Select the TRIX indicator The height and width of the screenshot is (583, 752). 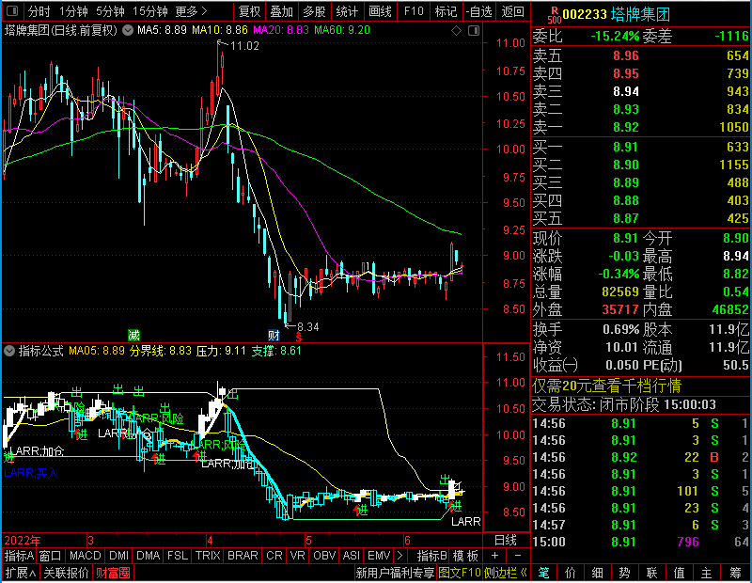coord(208,556)
